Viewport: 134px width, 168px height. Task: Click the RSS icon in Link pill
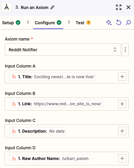[x=14, y=104]
